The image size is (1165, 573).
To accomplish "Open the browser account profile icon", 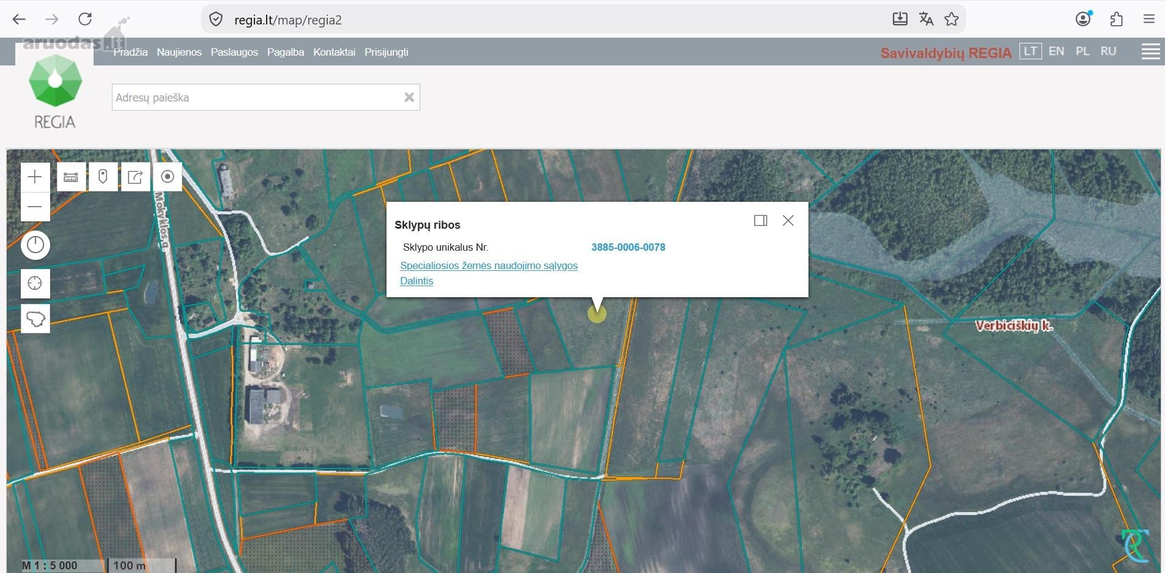I will tap(1083, 20).
